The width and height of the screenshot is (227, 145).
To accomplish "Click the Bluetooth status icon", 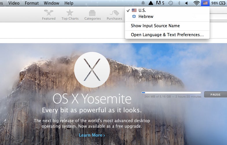I will coord(179,3).
